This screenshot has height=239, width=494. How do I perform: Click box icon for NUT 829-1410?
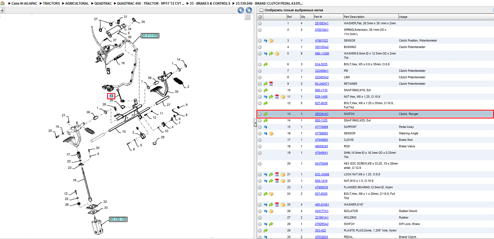[x=283, y=181]
